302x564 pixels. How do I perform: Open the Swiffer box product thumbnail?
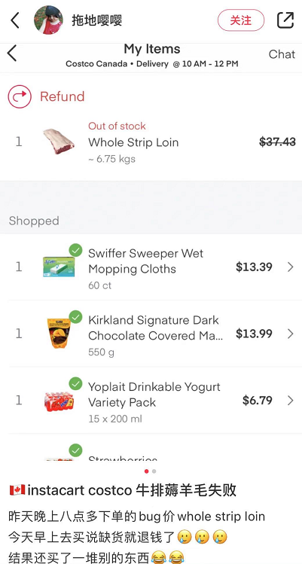(x=59, y=267)
